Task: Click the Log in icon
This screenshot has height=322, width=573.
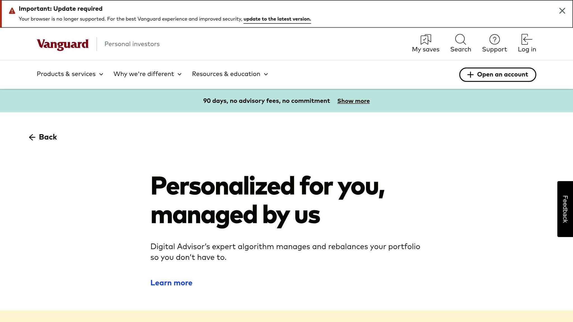Action: pos(526,40)
